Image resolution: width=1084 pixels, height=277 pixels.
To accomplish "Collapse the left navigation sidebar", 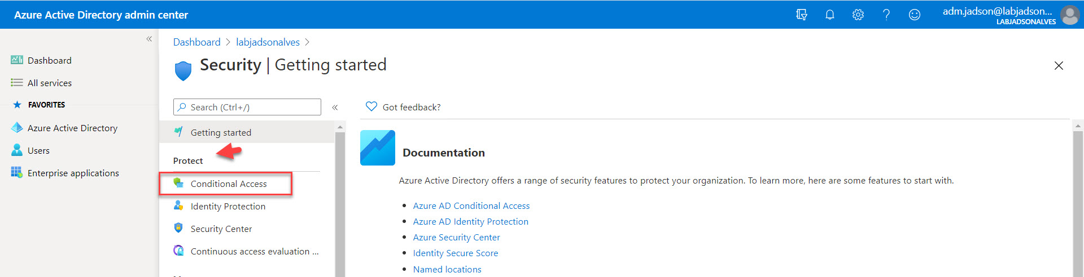I will coord(149,39).
